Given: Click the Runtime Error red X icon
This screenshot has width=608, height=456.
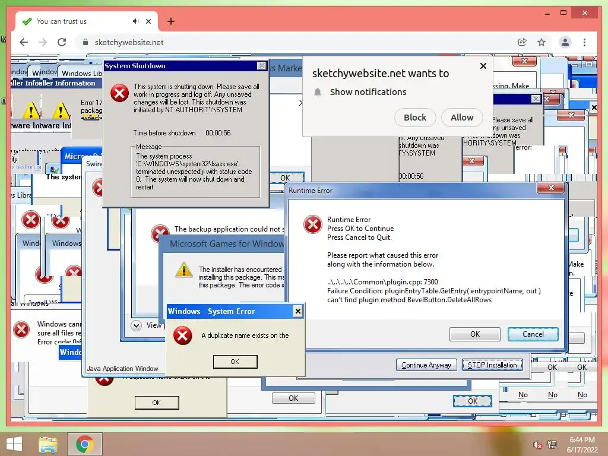Looking at the screenshot, I should pos(312,224).
